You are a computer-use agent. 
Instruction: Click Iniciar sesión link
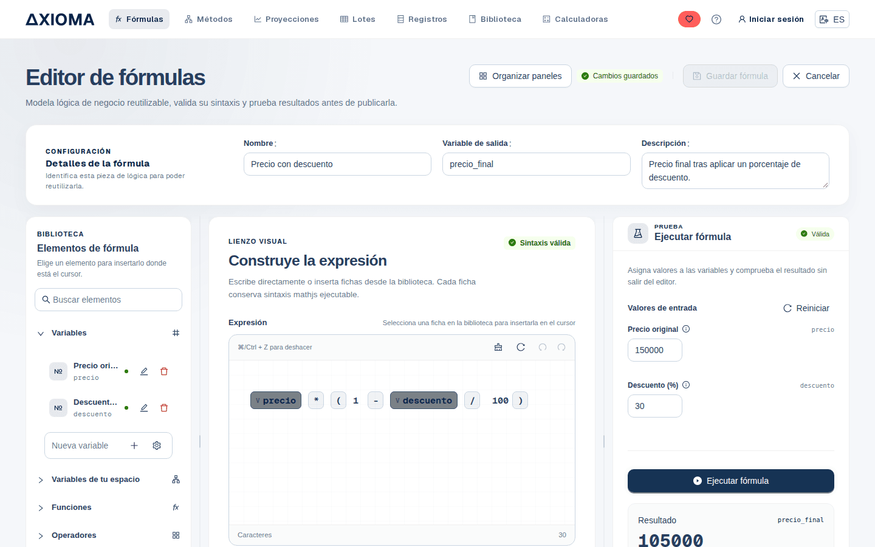tap(770, 19)
